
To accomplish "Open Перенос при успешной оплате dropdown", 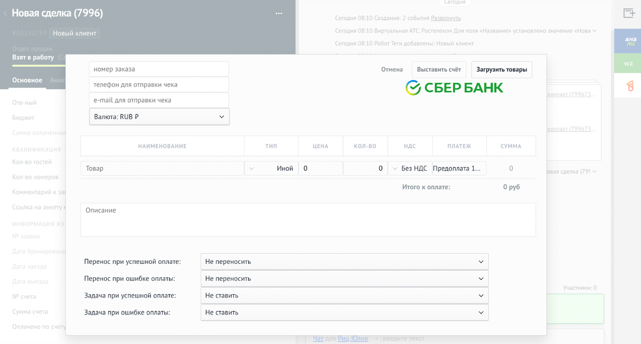I will pos(345,262).
